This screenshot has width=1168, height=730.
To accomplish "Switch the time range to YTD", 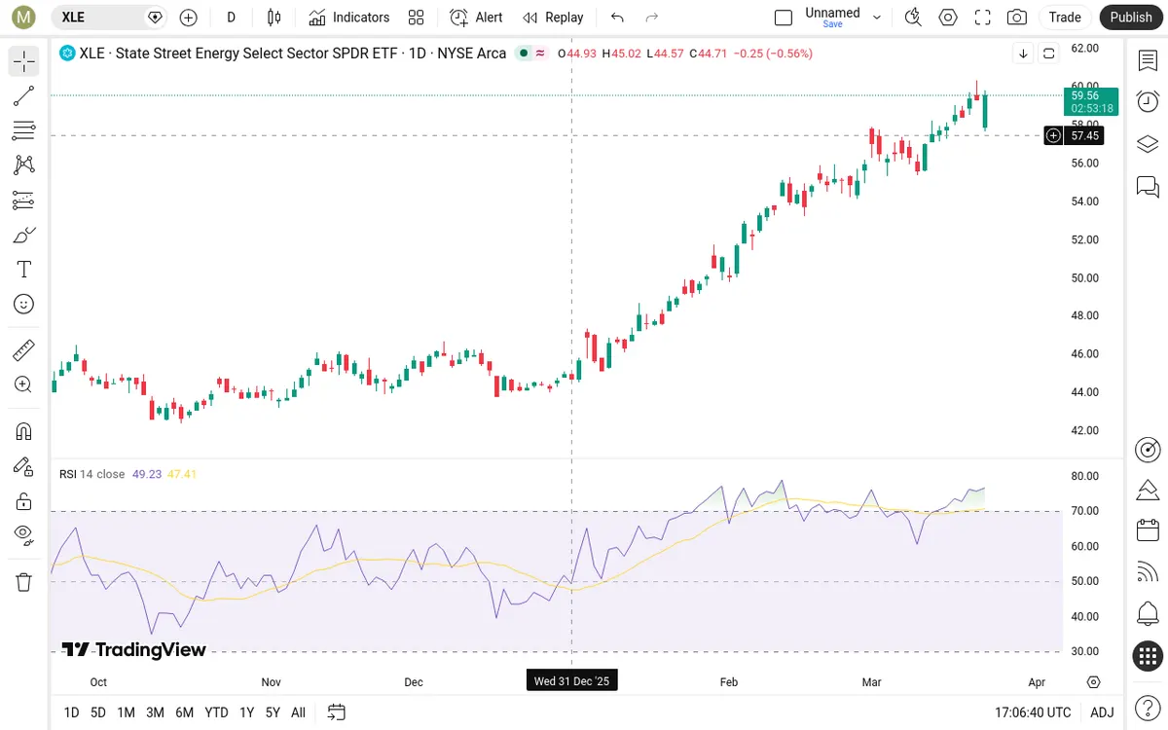I will tap(217, 712).
